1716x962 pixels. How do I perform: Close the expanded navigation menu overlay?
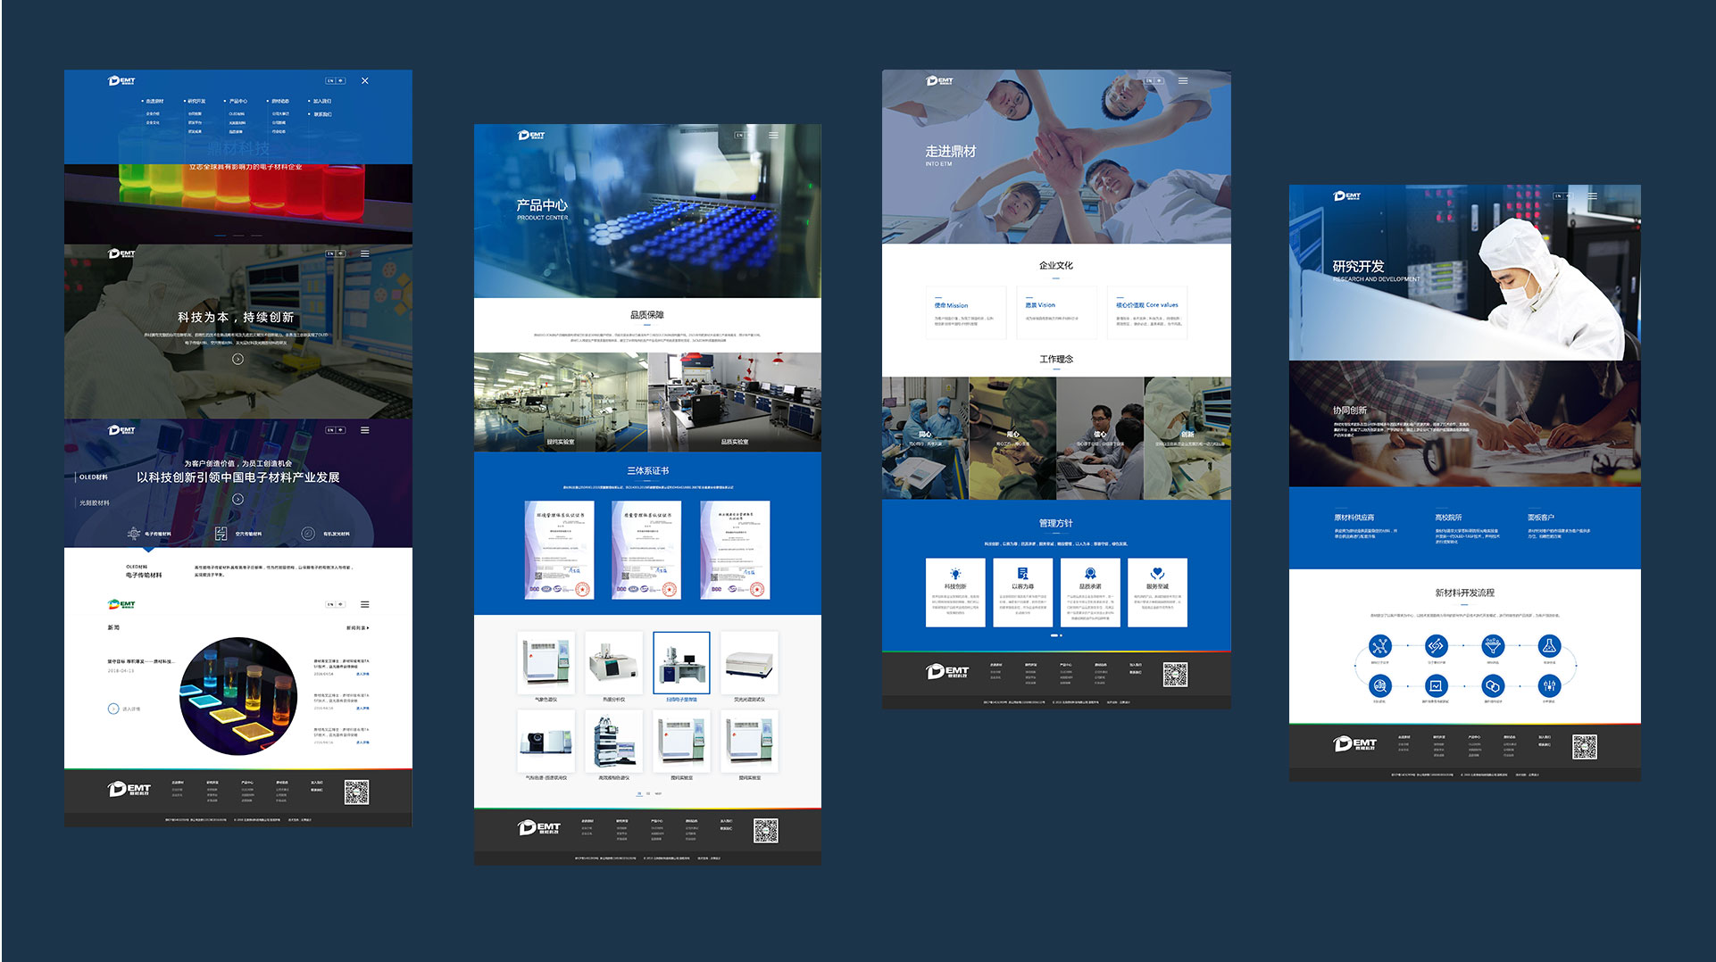pos(364,81)
